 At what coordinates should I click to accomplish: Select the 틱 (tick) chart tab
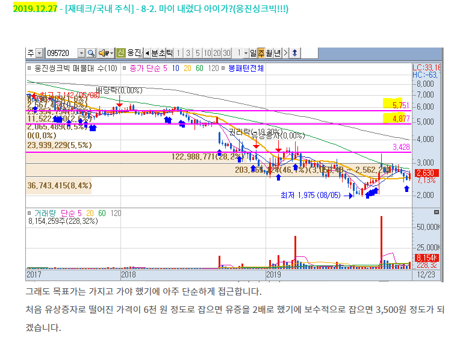[x=169, y=53]
